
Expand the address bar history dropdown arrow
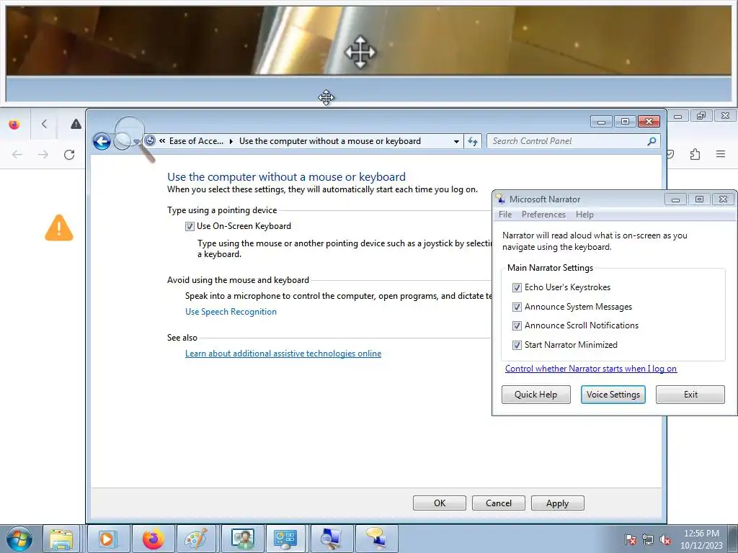coord(456,142)
